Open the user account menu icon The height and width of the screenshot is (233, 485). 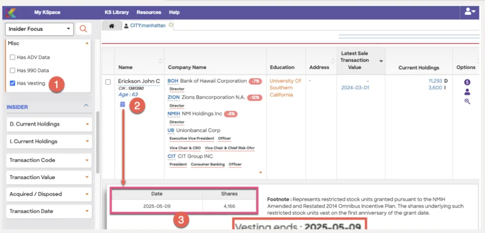click(470, 12)
